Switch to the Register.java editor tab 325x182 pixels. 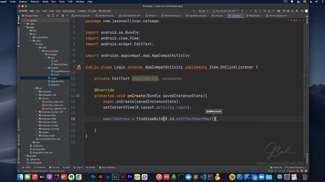[x=254, y=16]
